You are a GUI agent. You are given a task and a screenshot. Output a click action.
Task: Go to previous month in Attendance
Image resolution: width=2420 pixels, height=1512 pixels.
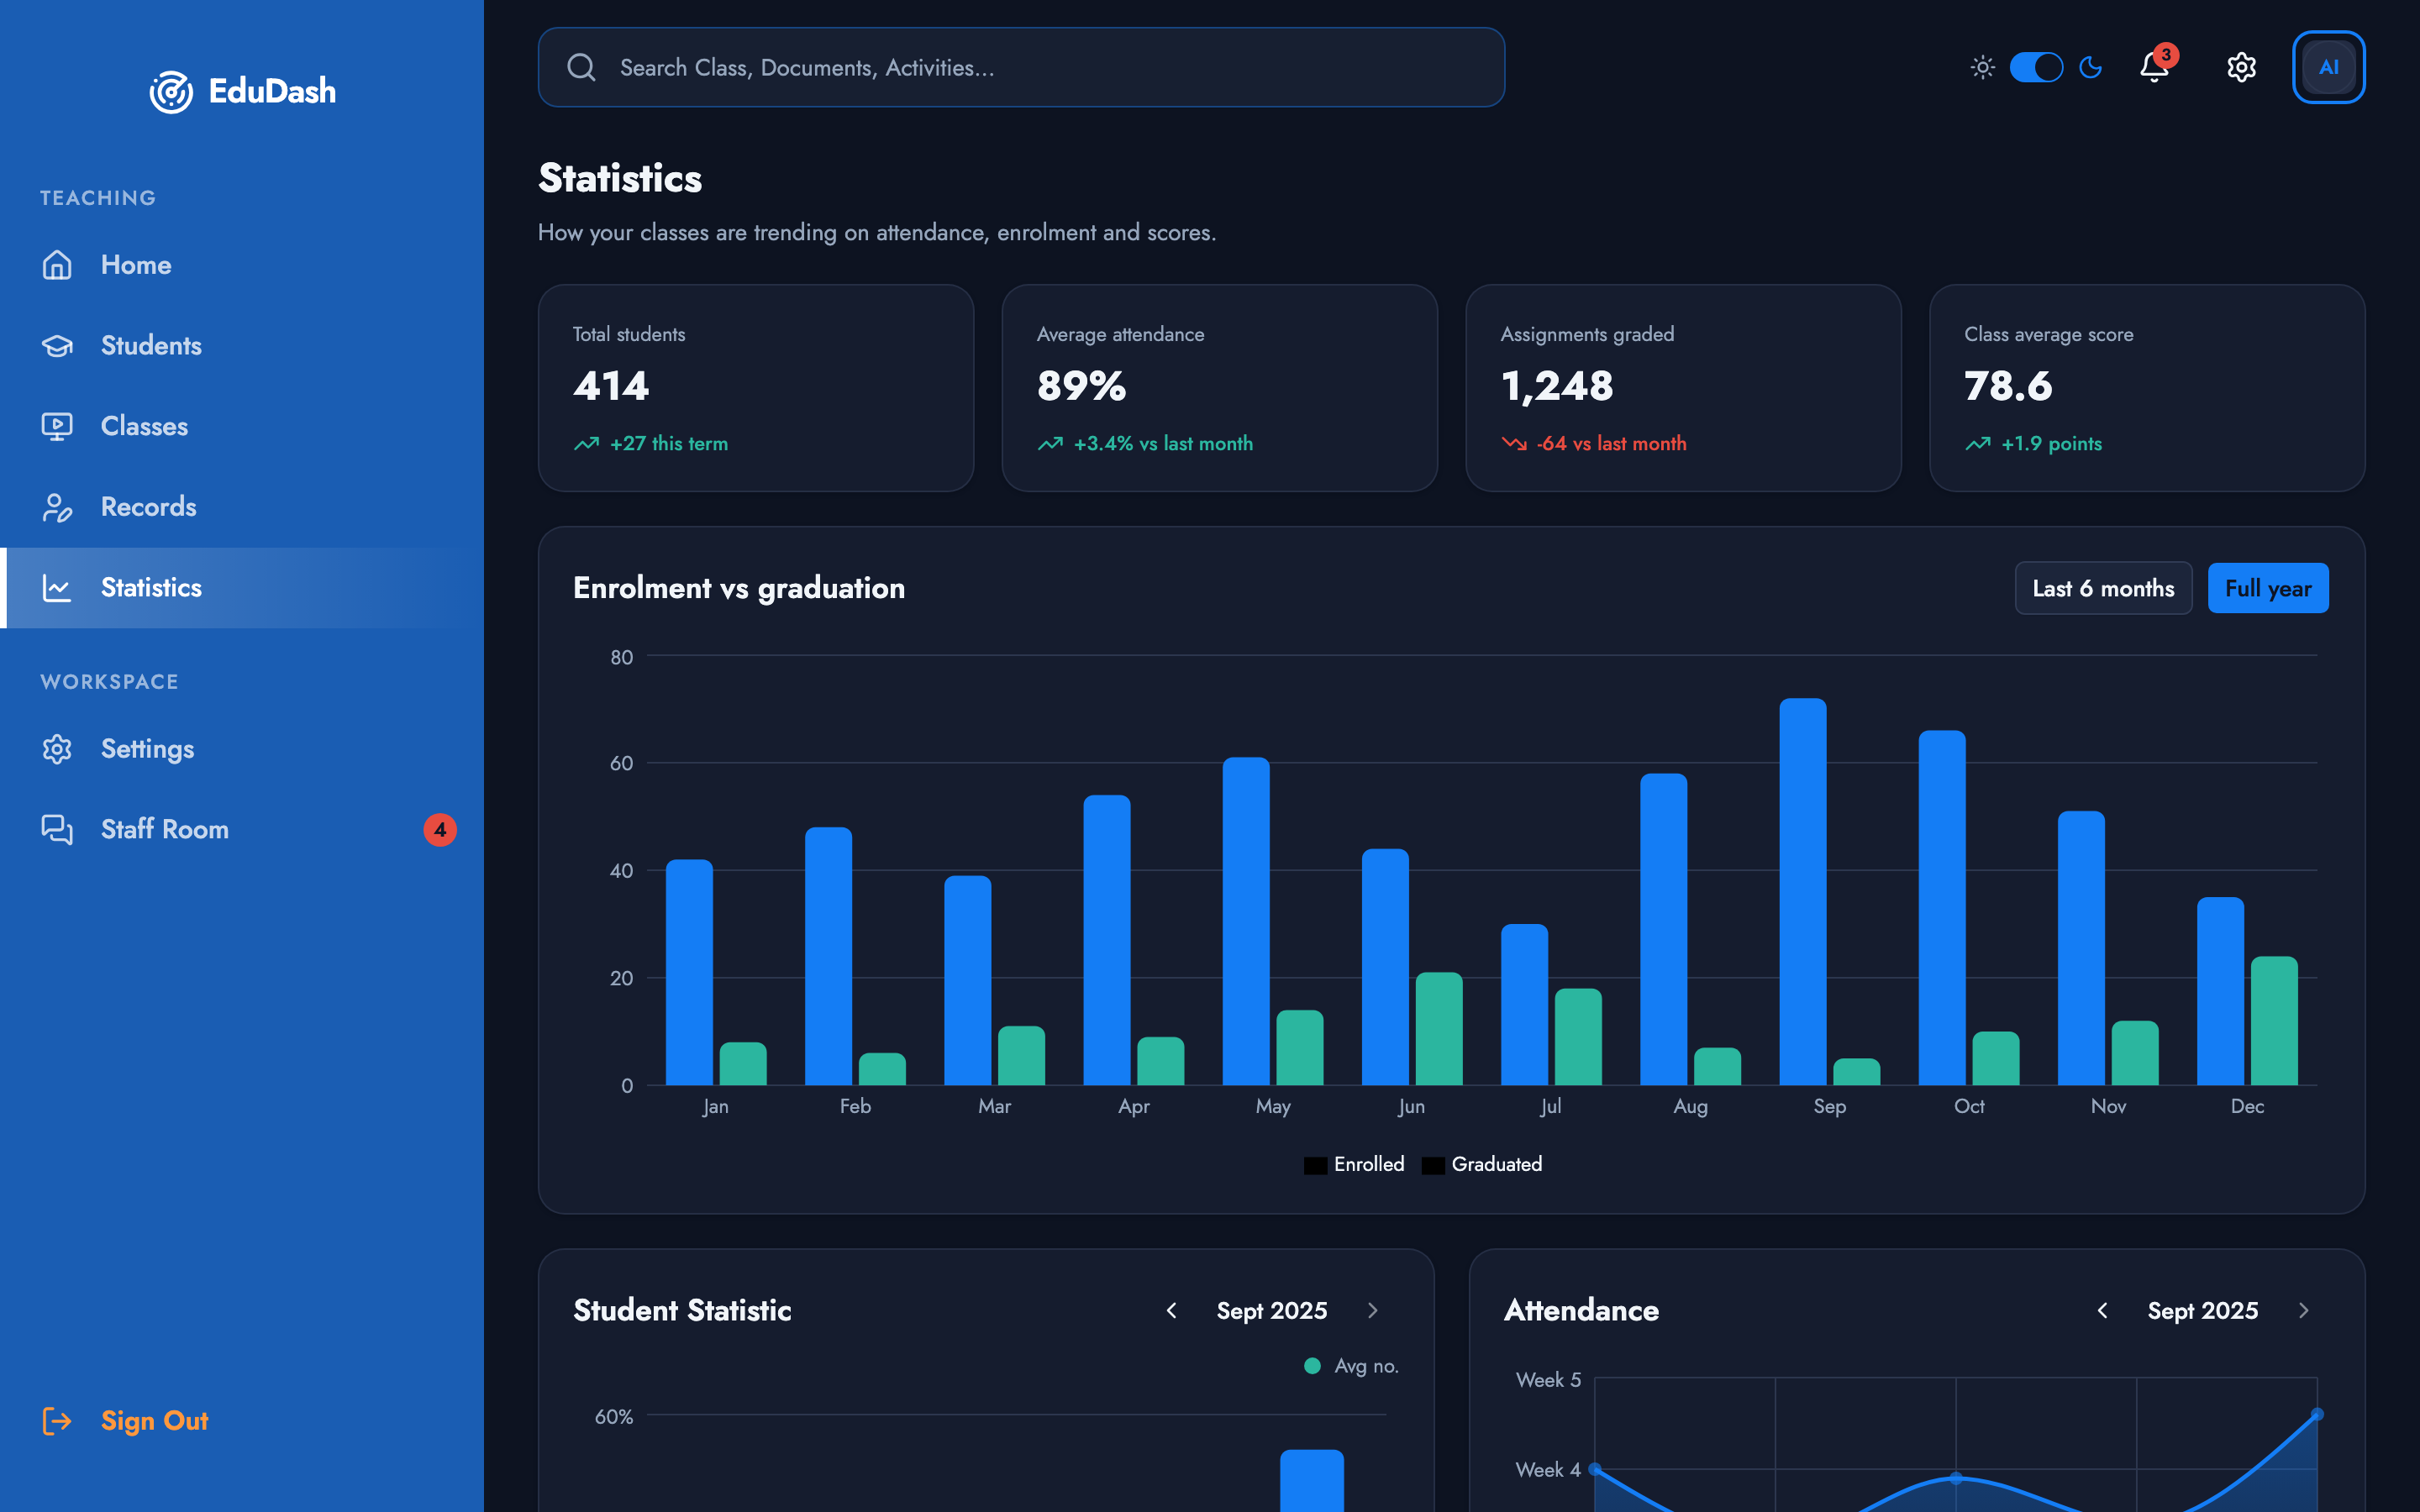(x=2102, y=1310)
